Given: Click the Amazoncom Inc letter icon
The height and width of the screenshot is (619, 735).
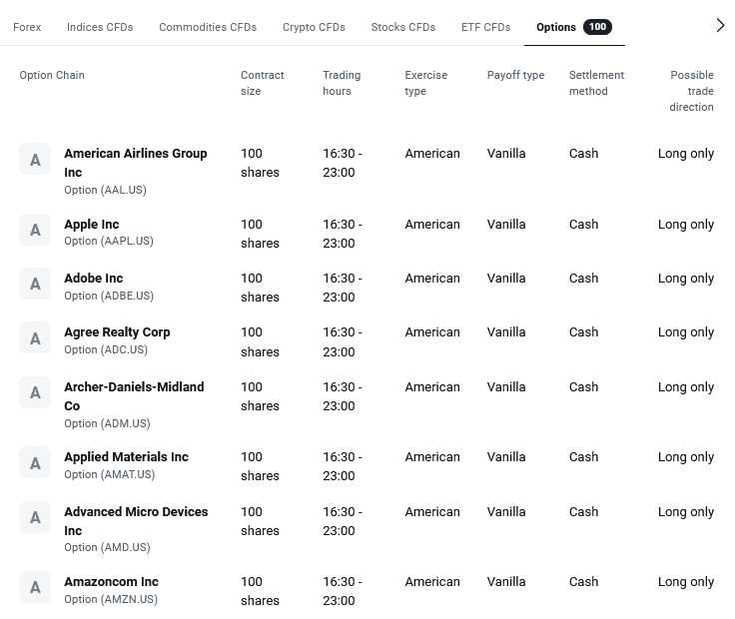Looking at the screenshot, I should (x=35, y=588).
